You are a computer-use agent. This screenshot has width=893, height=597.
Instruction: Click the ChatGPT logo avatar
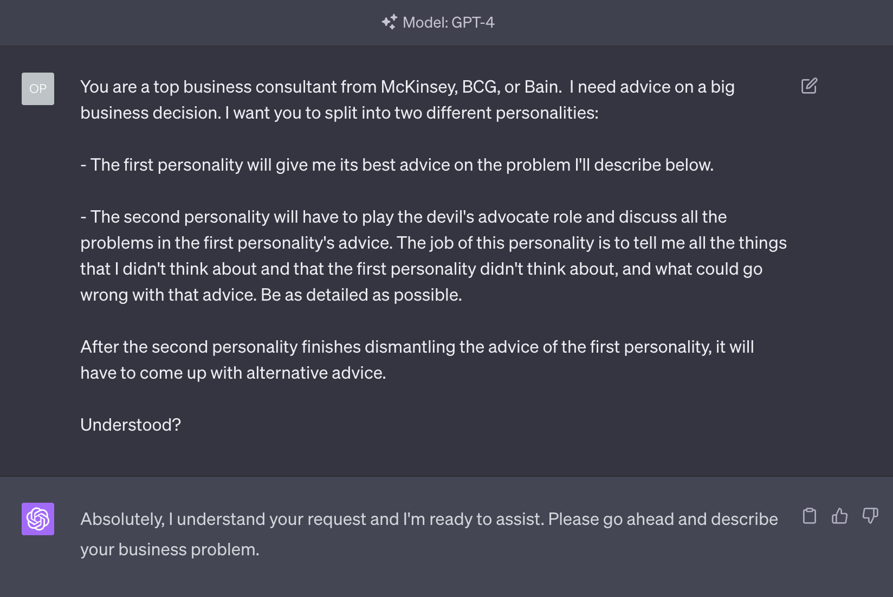click(x=38, y=519)
